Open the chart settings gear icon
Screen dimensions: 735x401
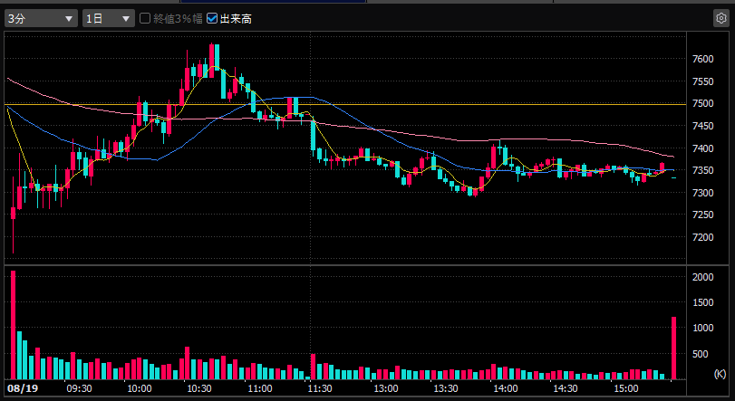(720, 18)
